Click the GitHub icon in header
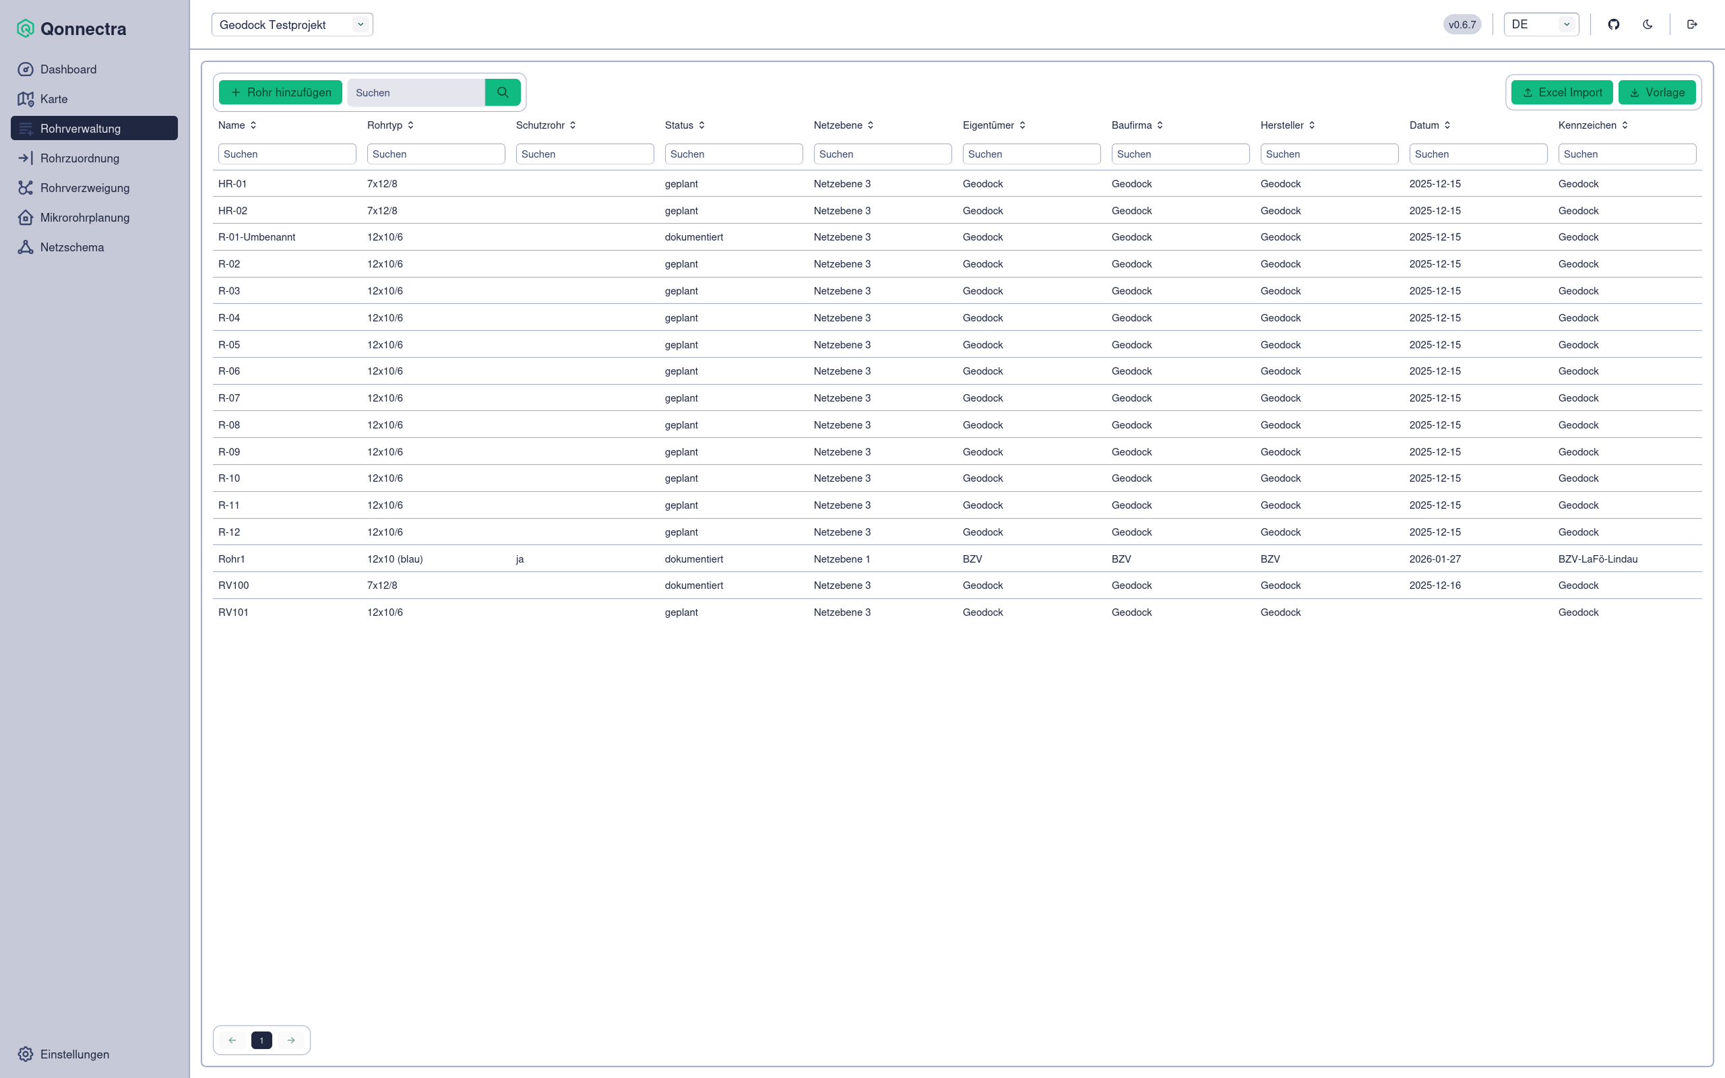This screenshot has width=1725, height=1078. 1614,24
